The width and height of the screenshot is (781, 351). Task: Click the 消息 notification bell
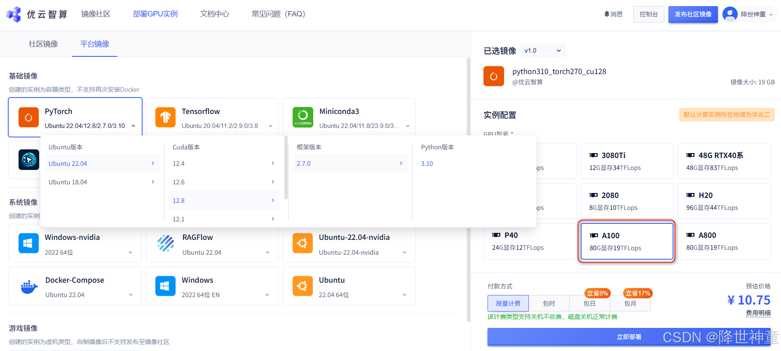tap(607, 14)
